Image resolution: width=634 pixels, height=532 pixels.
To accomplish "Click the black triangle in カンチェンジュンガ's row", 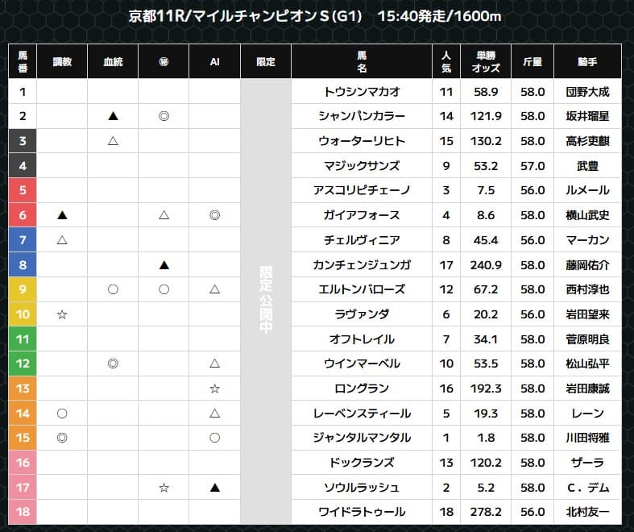I will click(x=164, y=264).
